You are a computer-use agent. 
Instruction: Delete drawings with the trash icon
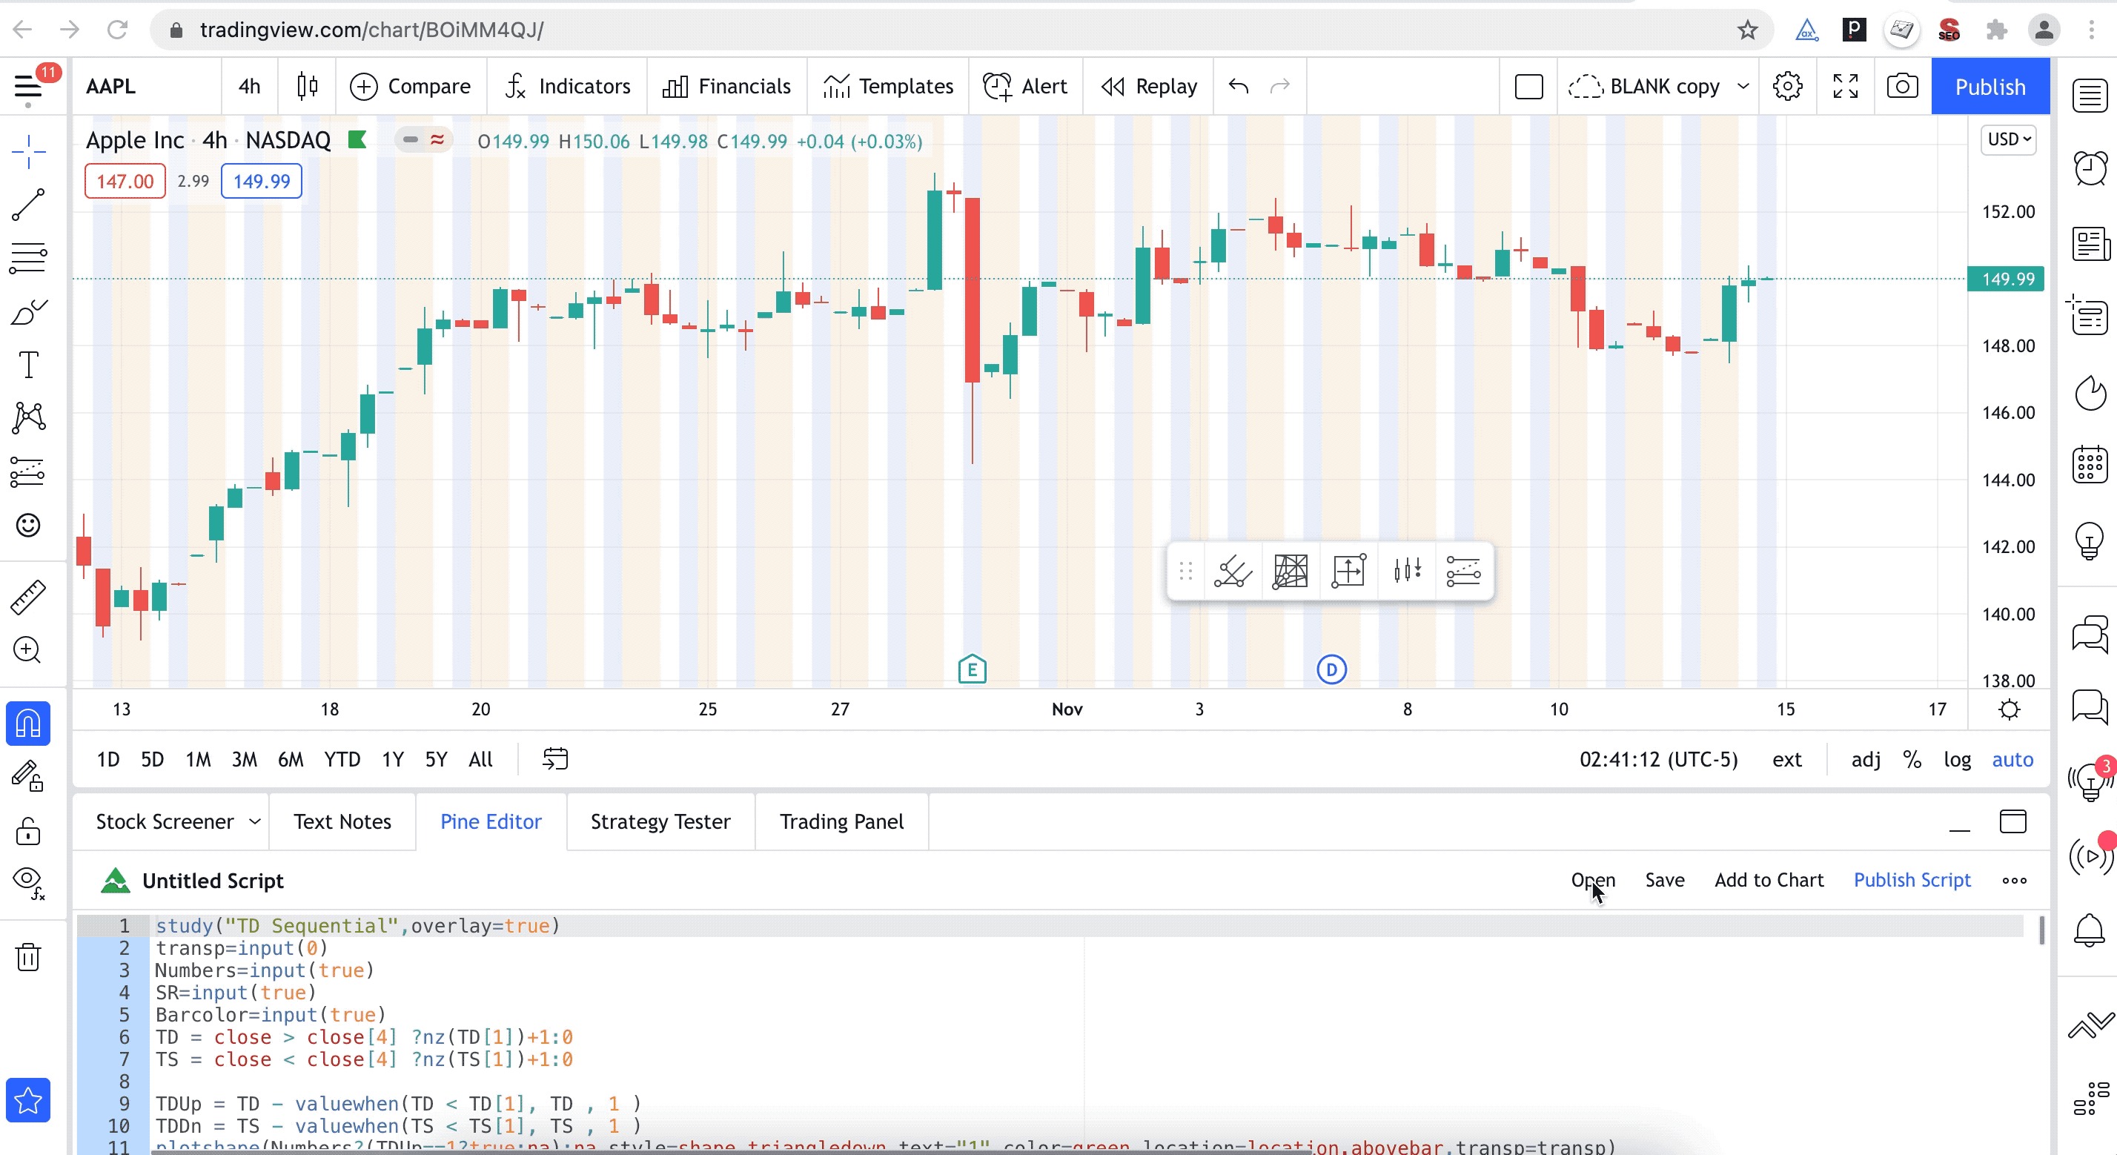pyautogui.click(x=28, y=956)
